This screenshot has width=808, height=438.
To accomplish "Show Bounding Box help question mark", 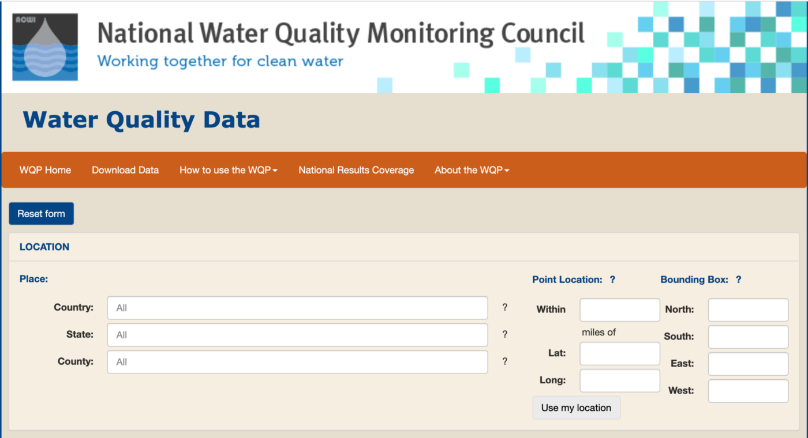I will (738, 280).
